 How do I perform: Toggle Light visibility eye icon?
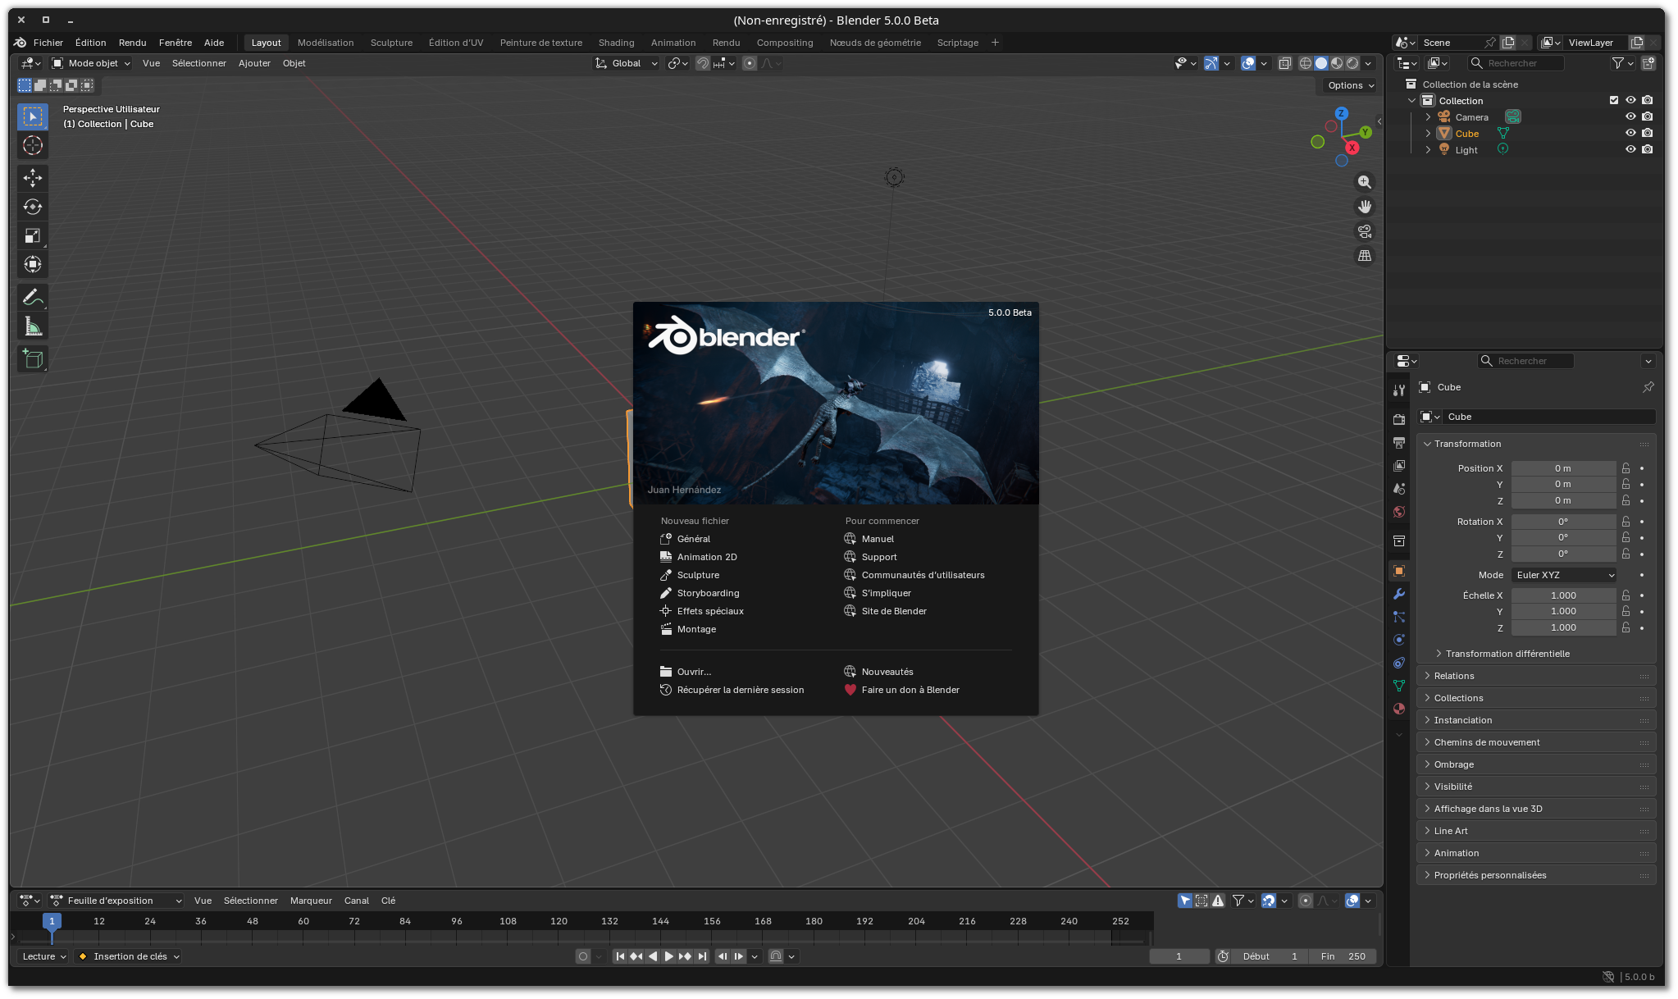[x=1630, y=149]
